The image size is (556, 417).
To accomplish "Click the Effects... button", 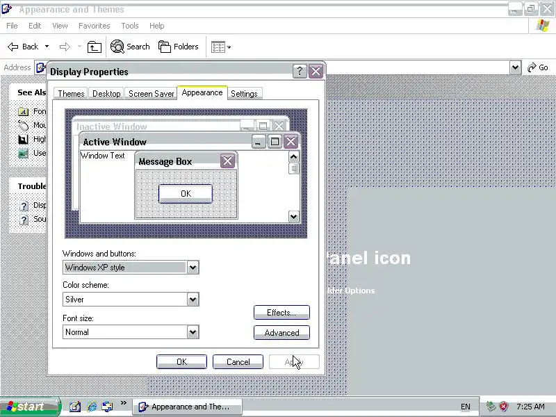I will (x=281, y=312).
